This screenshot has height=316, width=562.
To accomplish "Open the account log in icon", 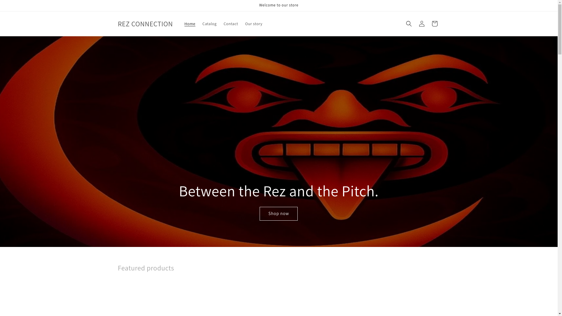I will coord(421,24).
